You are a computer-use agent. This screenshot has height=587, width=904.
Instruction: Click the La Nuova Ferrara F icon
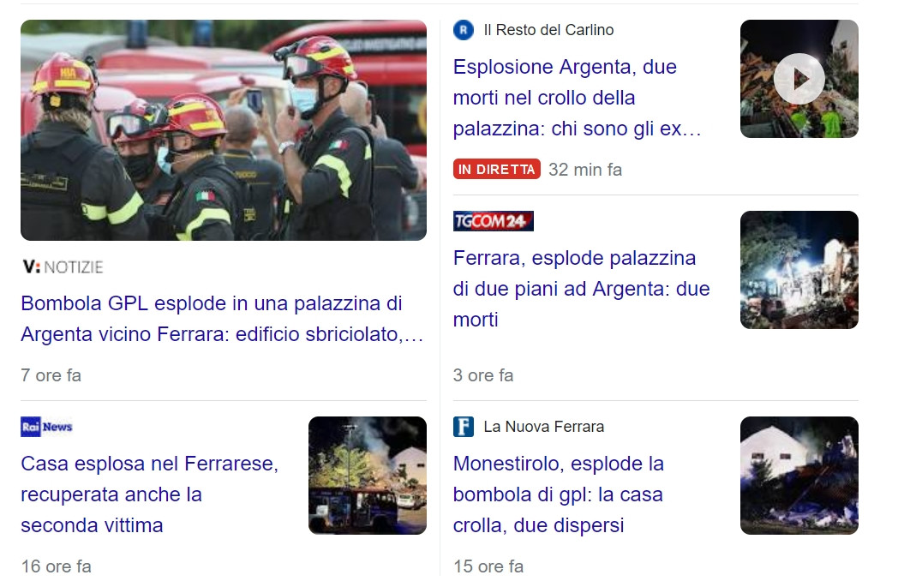(464, 427)
